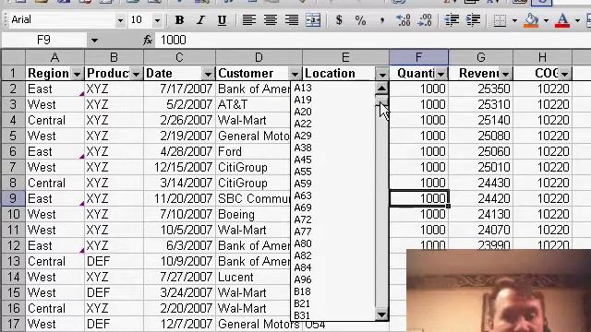Select A38 in Location filter list
The image size is (591, 332).
pyautogui.click(x=303, y=148)
